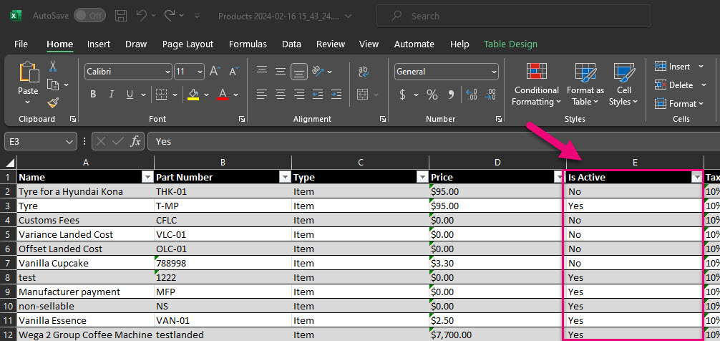Switch to the Formulas tab
Screen dimensions: 720x341
(248, 44)
